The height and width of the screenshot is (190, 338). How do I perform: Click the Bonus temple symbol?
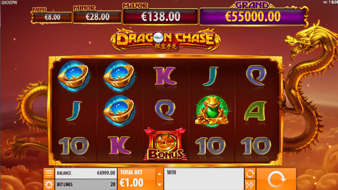[165, 144]
